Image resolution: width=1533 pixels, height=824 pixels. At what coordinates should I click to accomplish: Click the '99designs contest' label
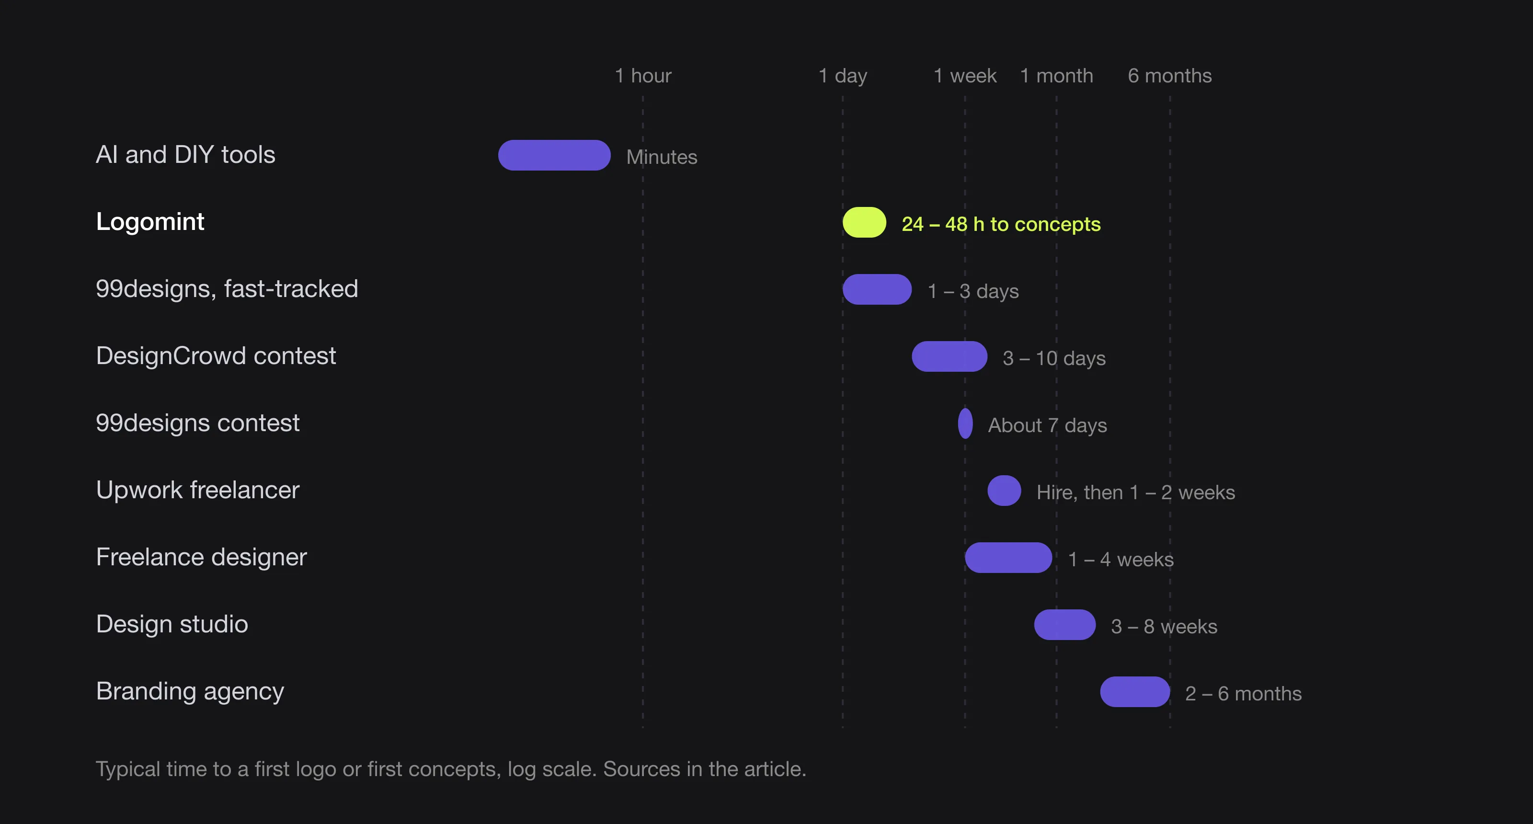click(x=197, y=423)
